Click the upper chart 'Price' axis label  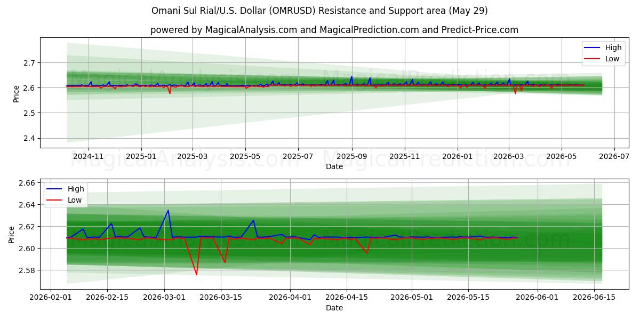click(x=16, y=93)
